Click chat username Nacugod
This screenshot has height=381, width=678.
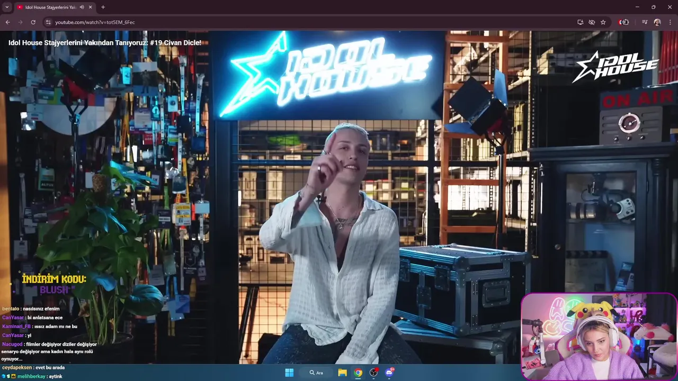pyautogui.click(x=12, y=344)
